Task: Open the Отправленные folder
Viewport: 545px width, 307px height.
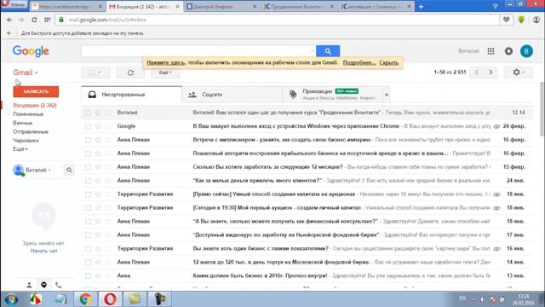Action: [x=31, y=131]
